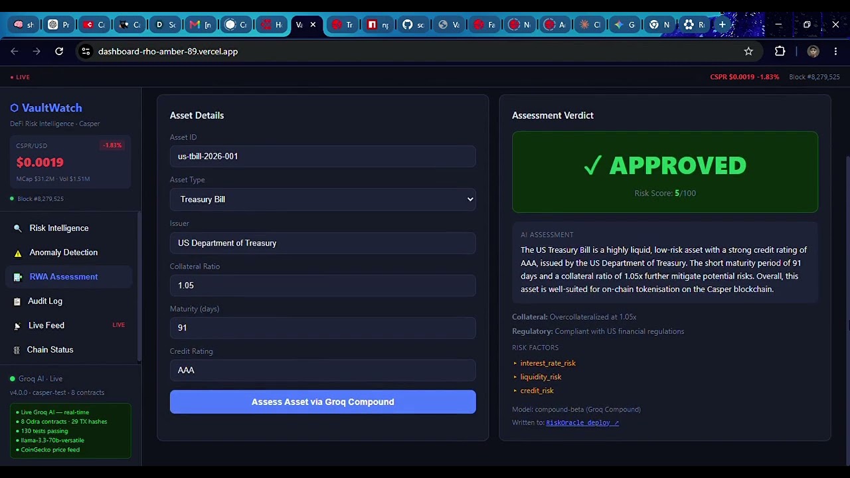This screenshot has height=478, width=850.
Task: Click the Credit Rating field showing AAA
Action: [x=323, y=370]
